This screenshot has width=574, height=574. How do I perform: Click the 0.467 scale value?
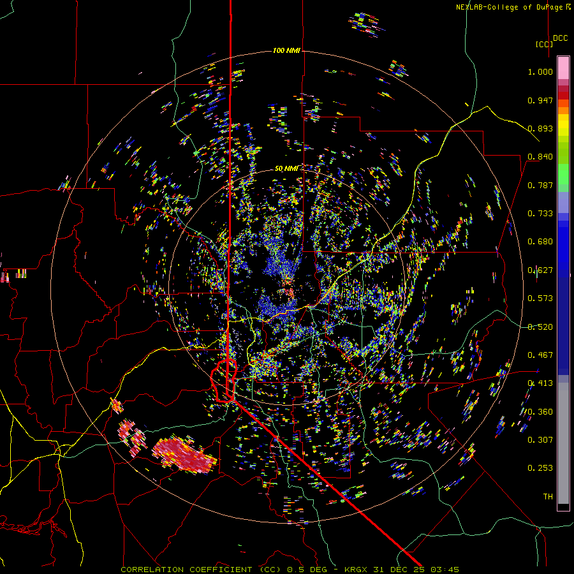click(x=540, y=355)
